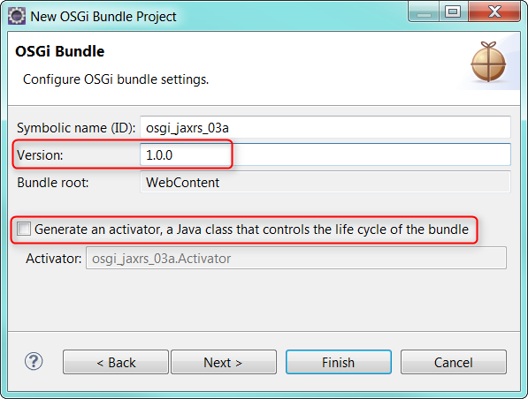
Task: Click the Version: label
Action: [x=40, y=155]
